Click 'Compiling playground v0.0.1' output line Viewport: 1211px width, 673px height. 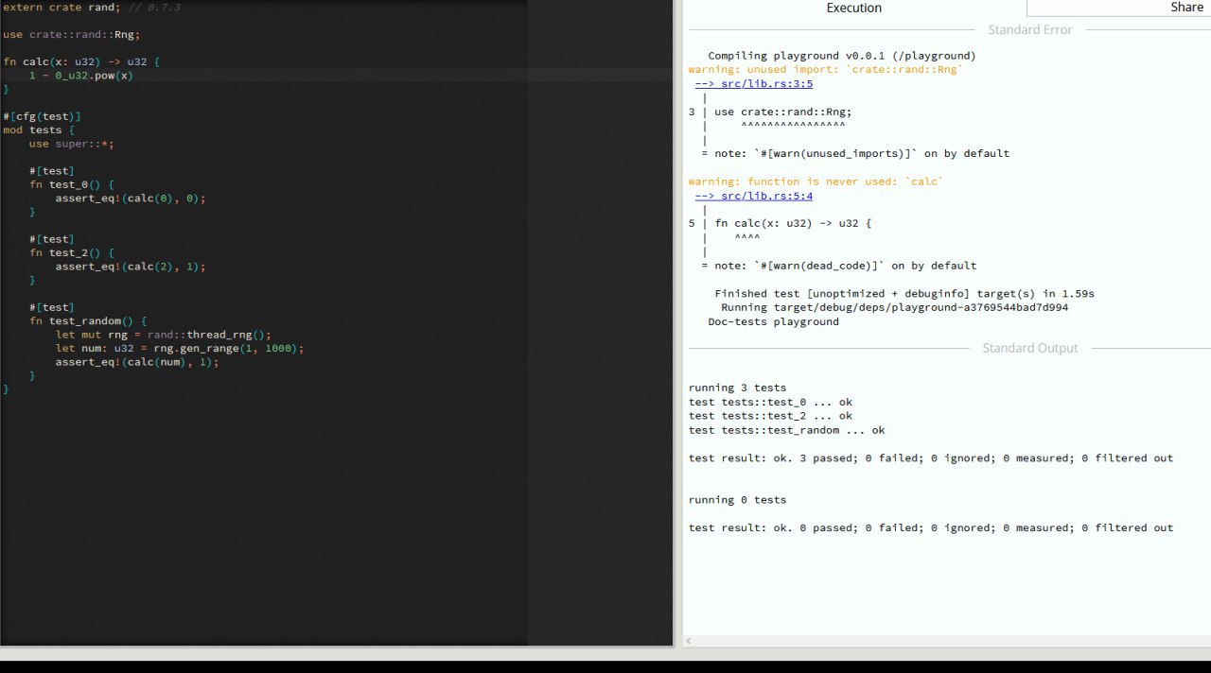coord(842,56)
